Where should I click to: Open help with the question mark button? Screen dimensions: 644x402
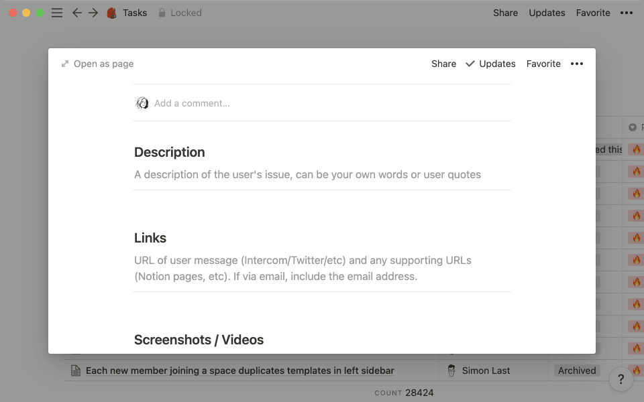pos(621,379)
